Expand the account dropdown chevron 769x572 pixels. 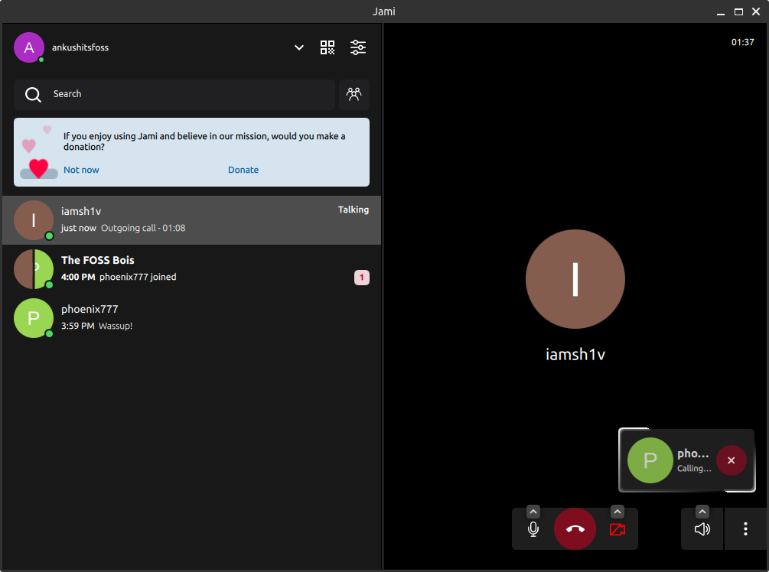coord(298,47)
